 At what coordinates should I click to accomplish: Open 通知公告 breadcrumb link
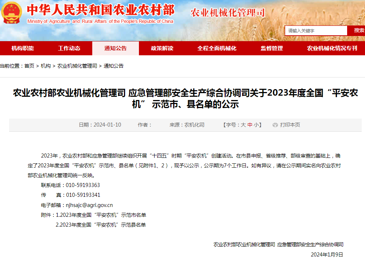tap(114, 66)
